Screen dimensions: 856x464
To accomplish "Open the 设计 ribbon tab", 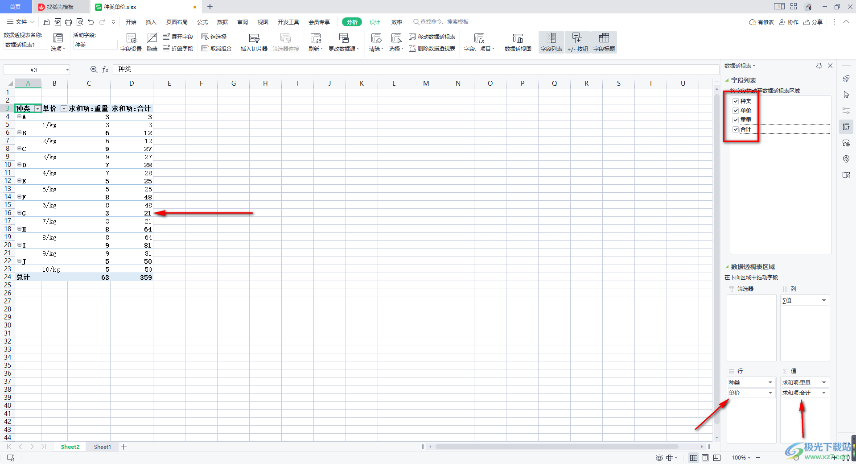I will pyautogui.click(x=375, y=22).
